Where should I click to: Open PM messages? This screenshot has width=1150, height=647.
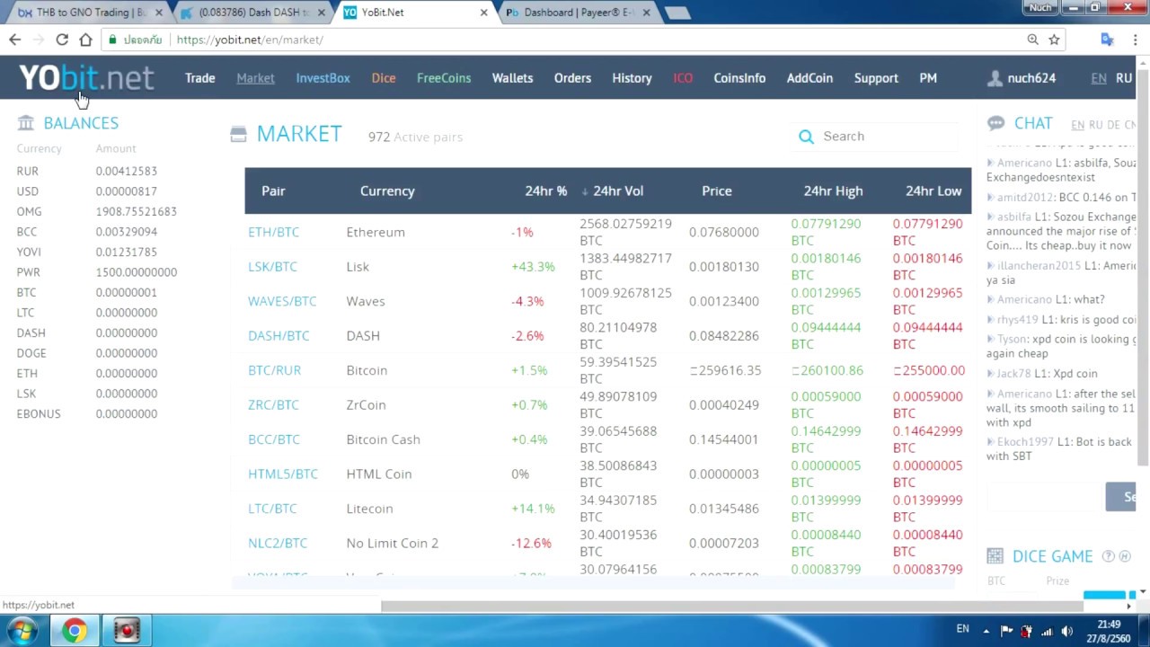pos(928,78)
